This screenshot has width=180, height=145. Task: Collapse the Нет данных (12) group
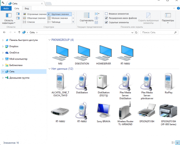49,69
